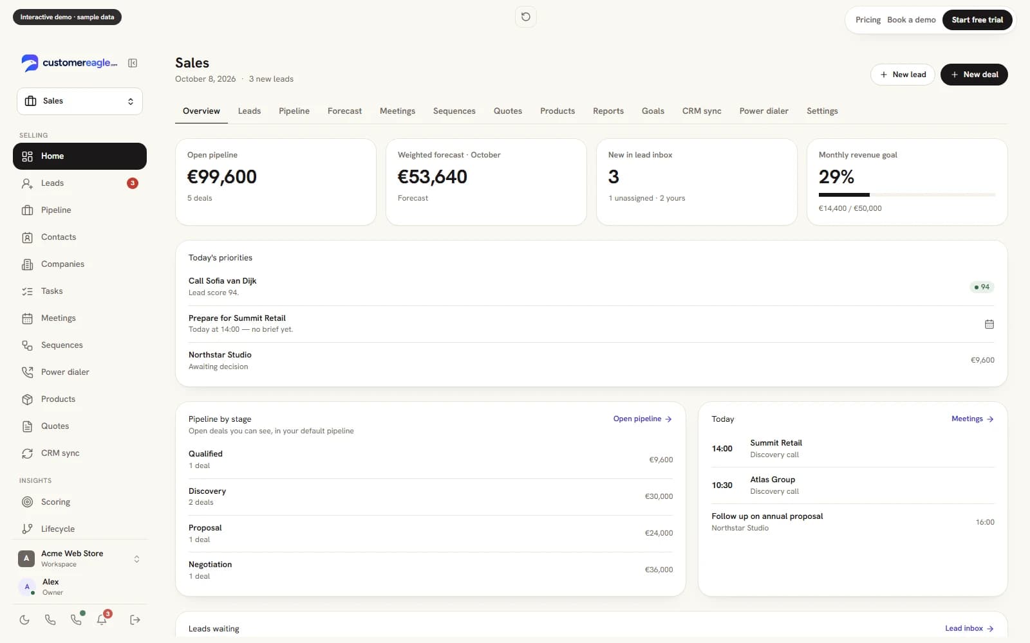Screen dimensions: 1030x643
Task: Switch to the Forecast tab
Action: pyautogui.click(x=344, y=111)
